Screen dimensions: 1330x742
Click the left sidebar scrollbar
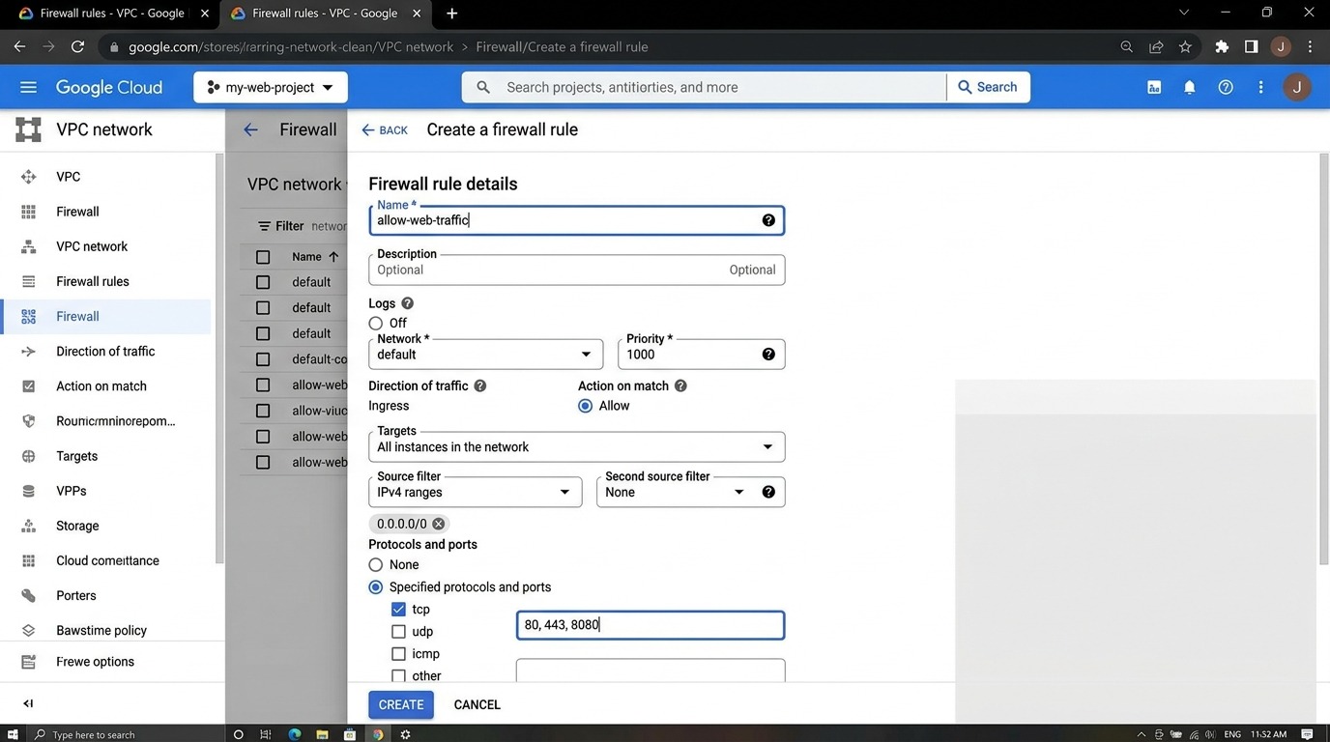pos(219,357)
